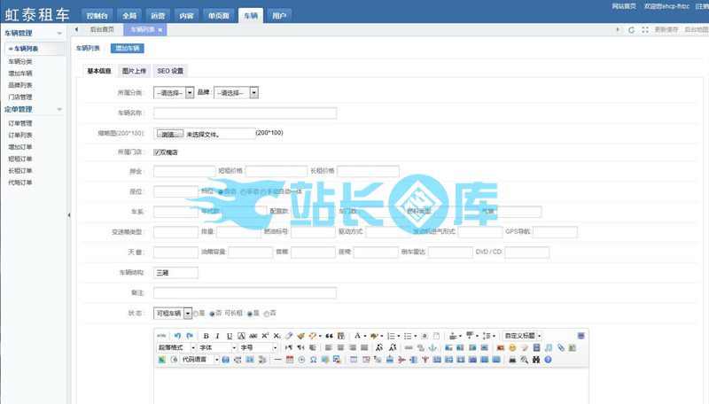Open the 运营 top navigation menu
The width and height of the screenshot is (709, 404).
point(156,16)
